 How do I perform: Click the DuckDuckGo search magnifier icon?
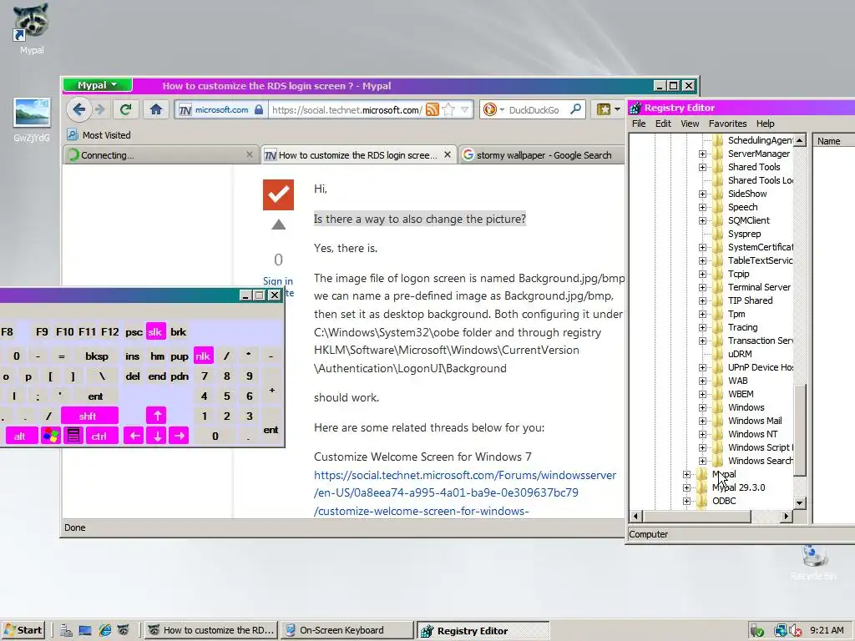(x=575, y=109)
